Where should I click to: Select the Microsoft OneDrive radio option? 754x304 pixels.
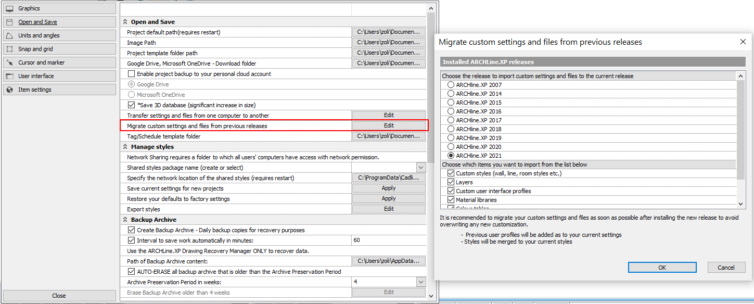click(x=131, y=95)
